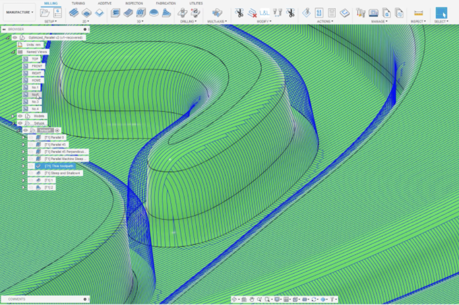Select the FRONT named view
459x305 pixels.
click(37, 66)
